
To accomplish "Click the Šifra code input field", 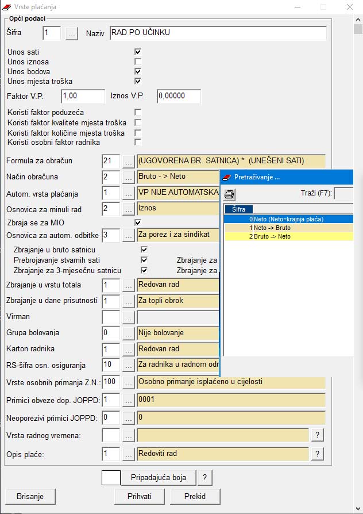I will coord(52,33).
